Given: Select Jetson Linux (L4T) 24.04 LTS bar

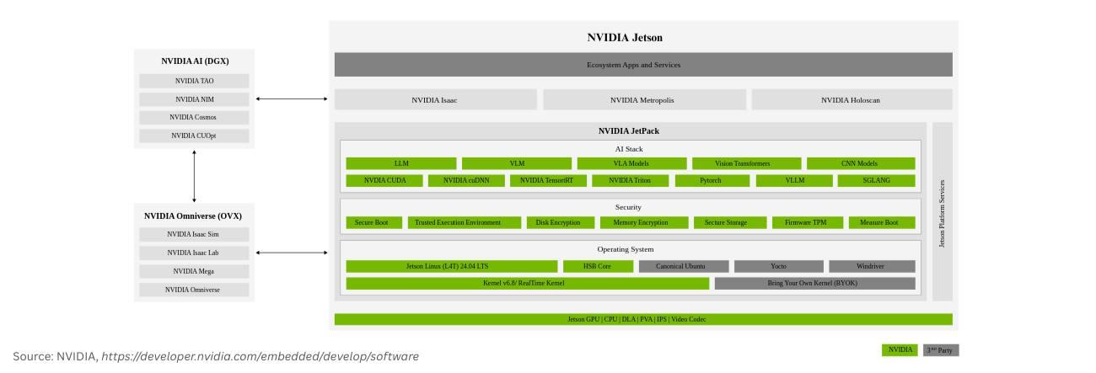Looking at the screenshot, I should [x=451, y=266].
